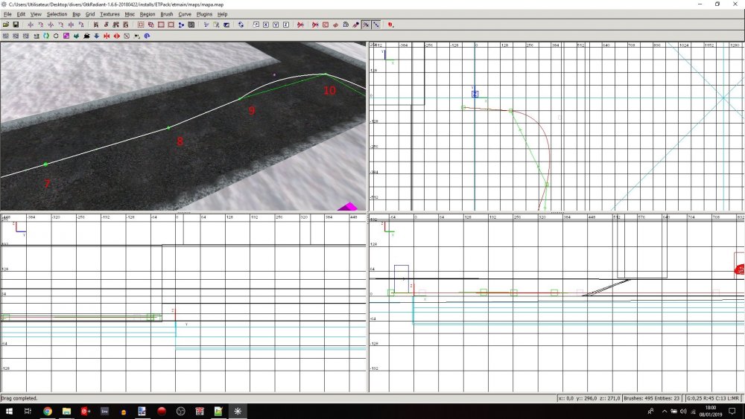Flip selection along the z-axis

click(71, 25)
